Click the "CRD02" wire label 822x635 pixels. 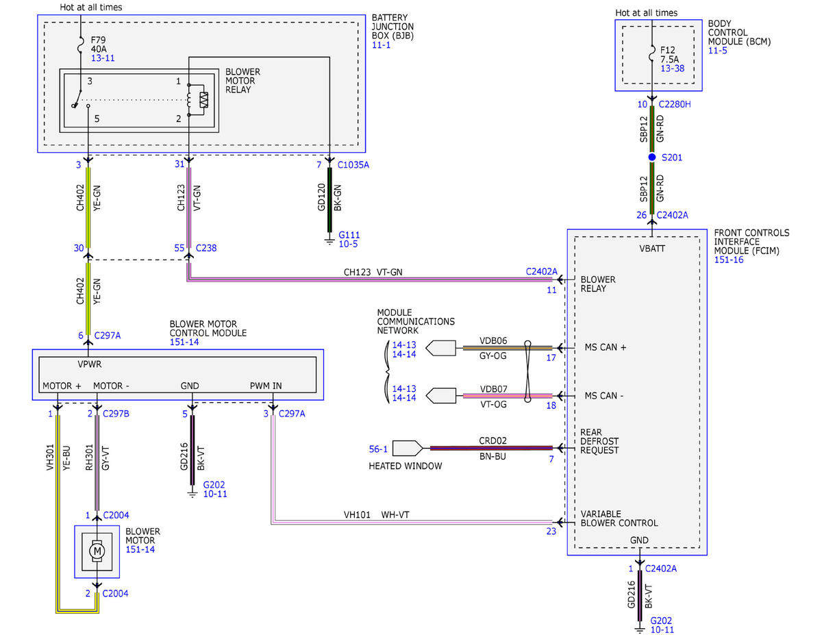click(493, 440)
